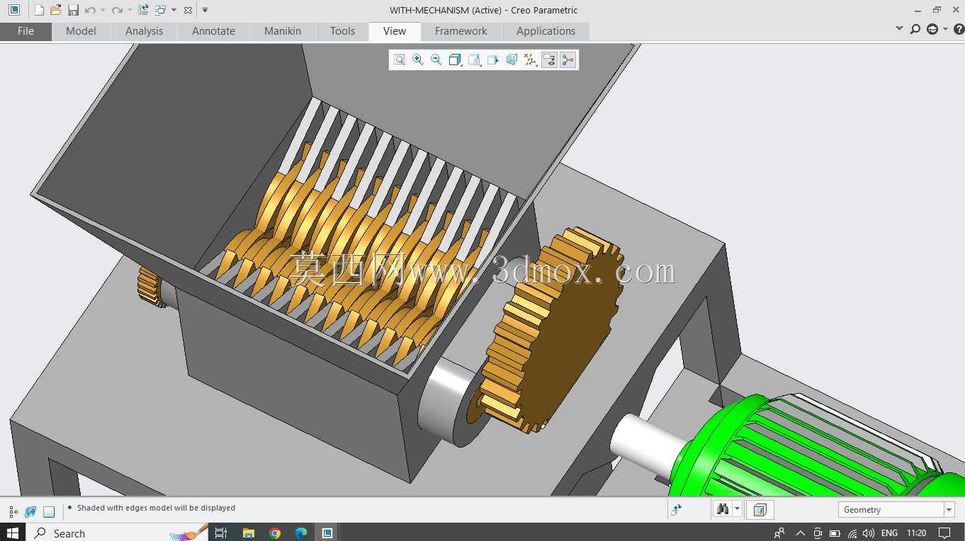The height and width of the screenshot is (541, 965).
Task: Zoom out using the magnifier minus icon
Action: (x=436, y=60)
